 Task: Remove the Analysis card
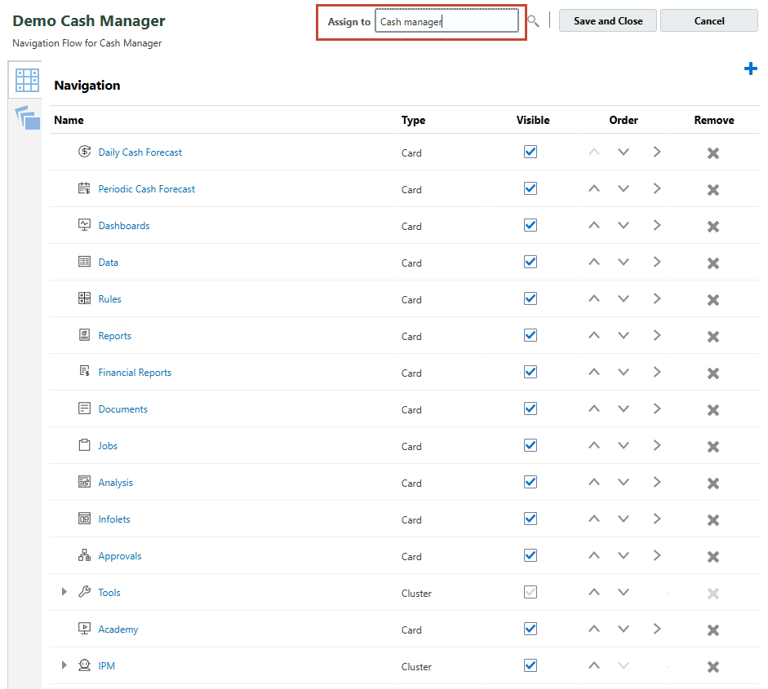pos(713,482)
